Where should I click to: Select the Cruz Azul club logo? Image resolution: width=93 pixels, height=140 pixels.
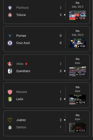(x=10, y=43)
